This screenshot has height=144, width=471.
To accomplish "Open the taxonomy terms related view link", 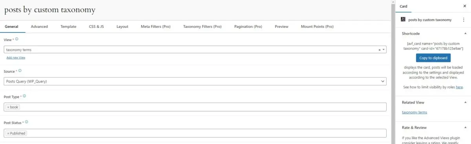I will tap(414, 112).
